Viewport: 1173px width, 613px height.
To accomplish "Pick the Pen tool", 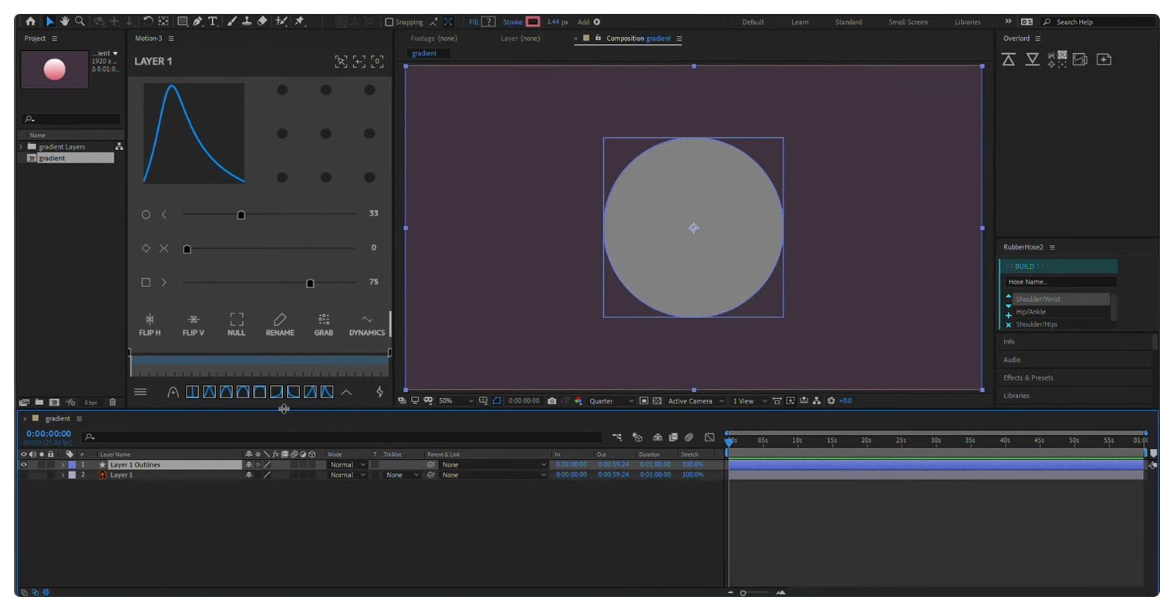I will point(198,22).
